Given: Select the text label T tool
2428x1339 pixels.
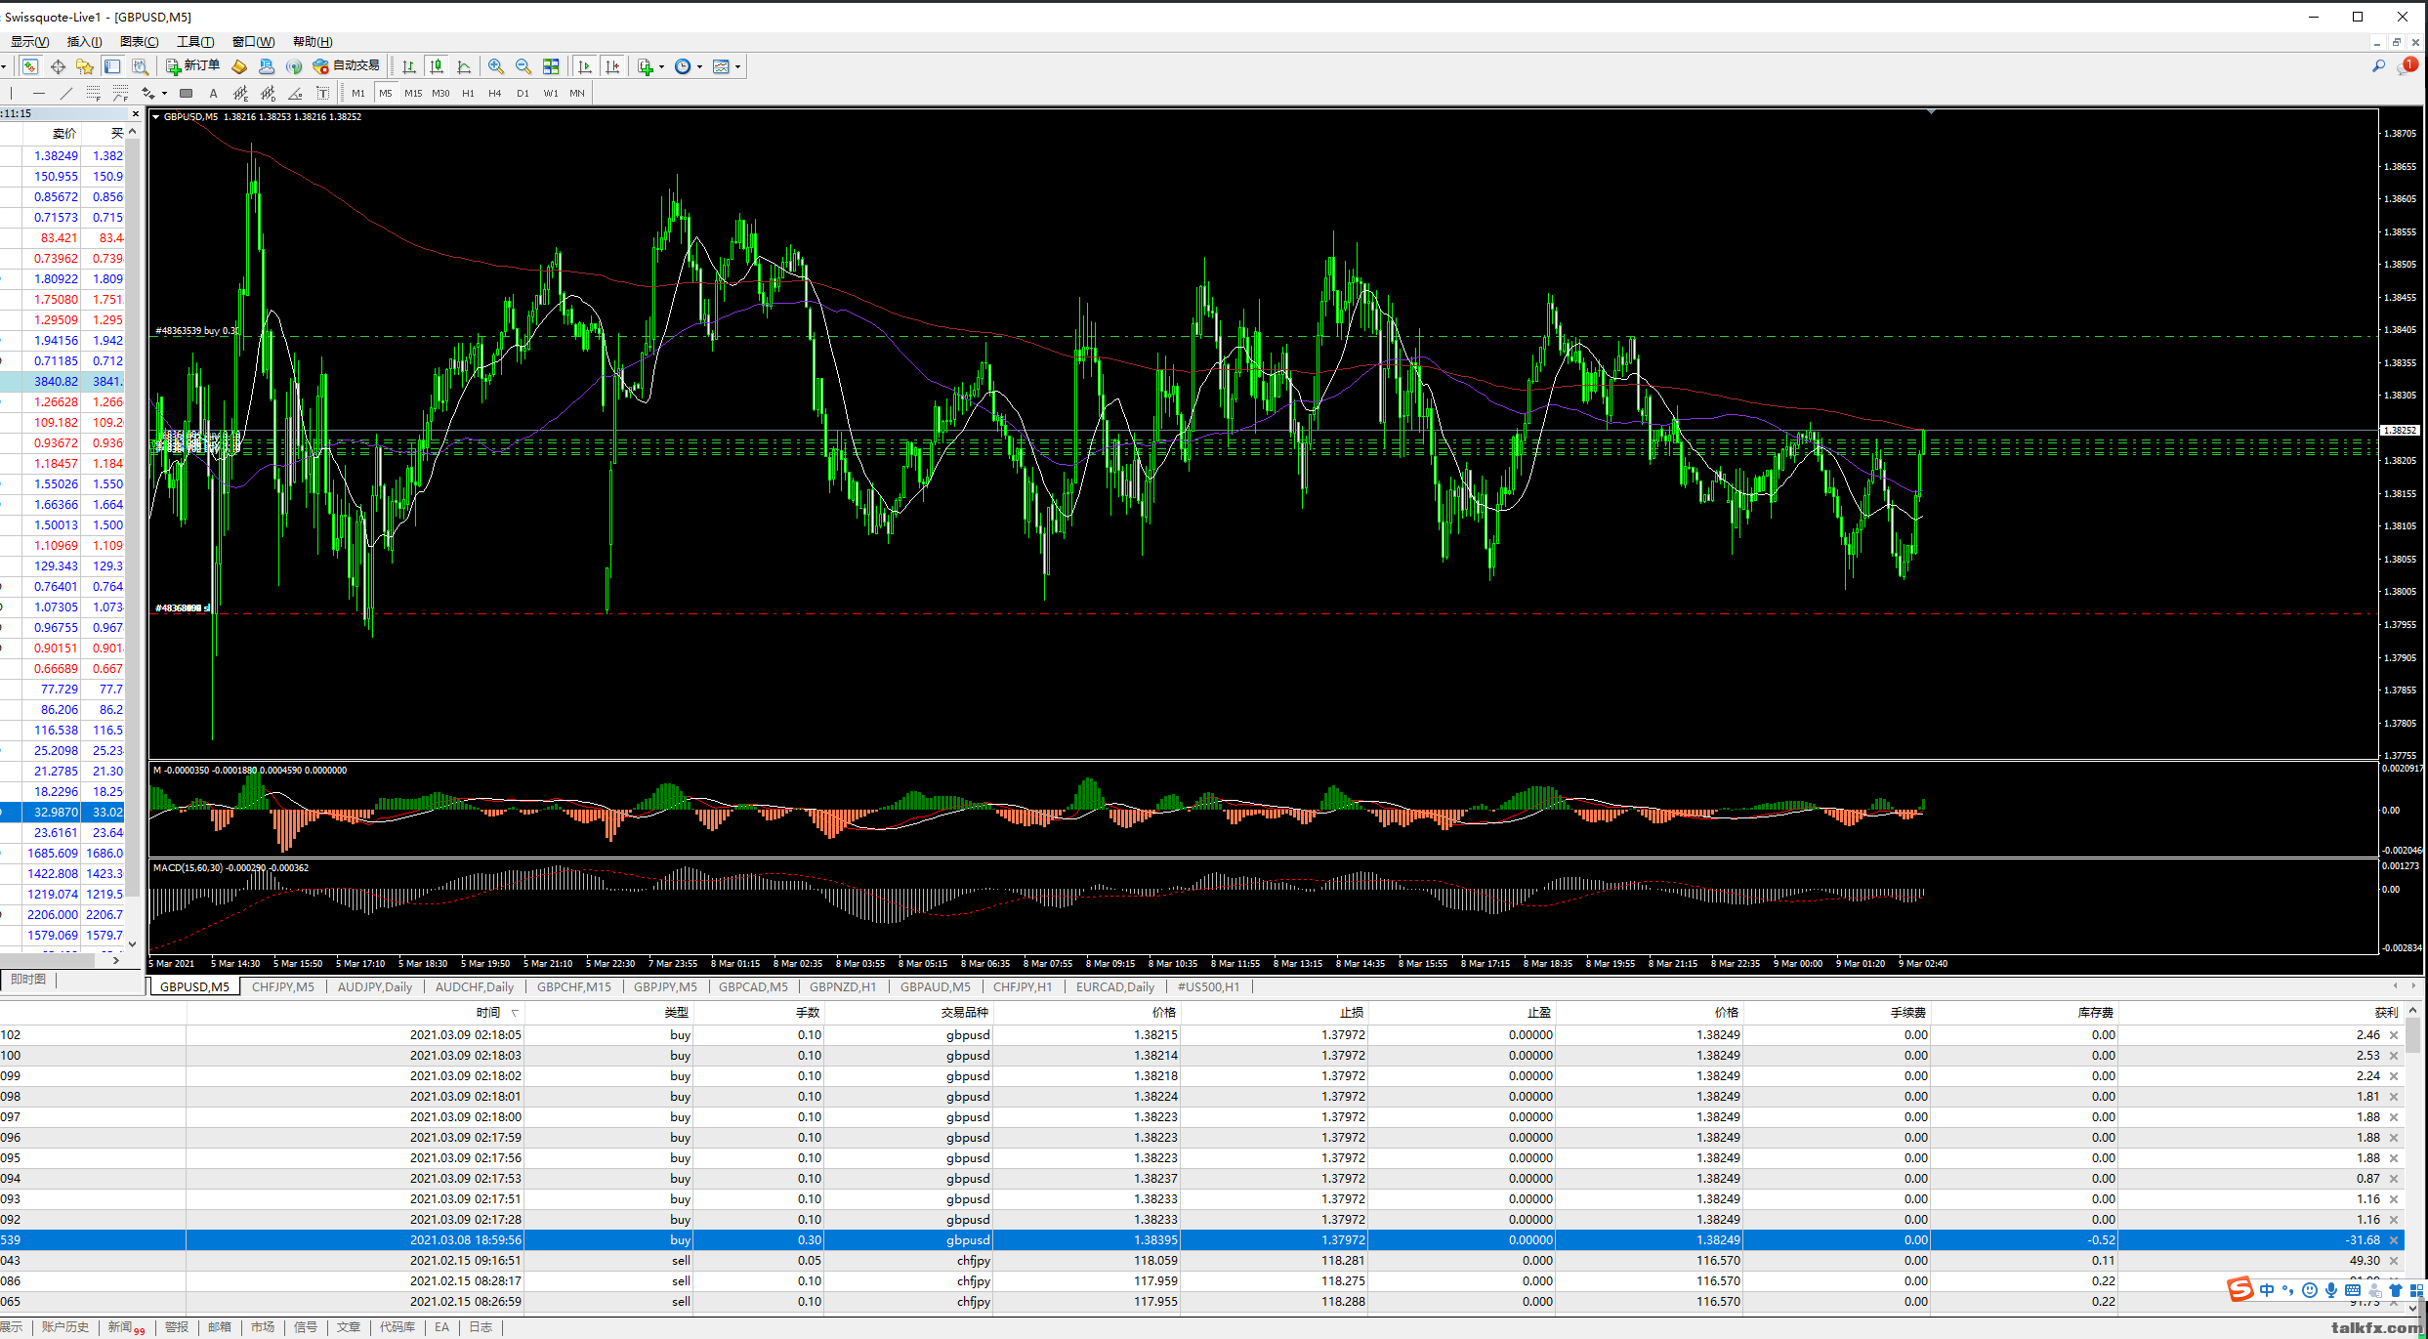Looking at the screenshot, I should [322, 94].
